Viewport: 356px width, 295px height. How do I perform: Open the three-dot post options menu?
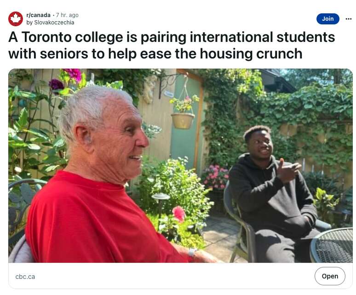349,19
